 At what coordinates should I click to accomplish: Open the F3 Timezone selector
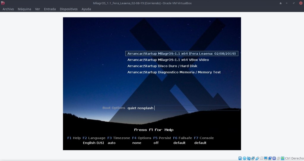(x=118, y=138)
